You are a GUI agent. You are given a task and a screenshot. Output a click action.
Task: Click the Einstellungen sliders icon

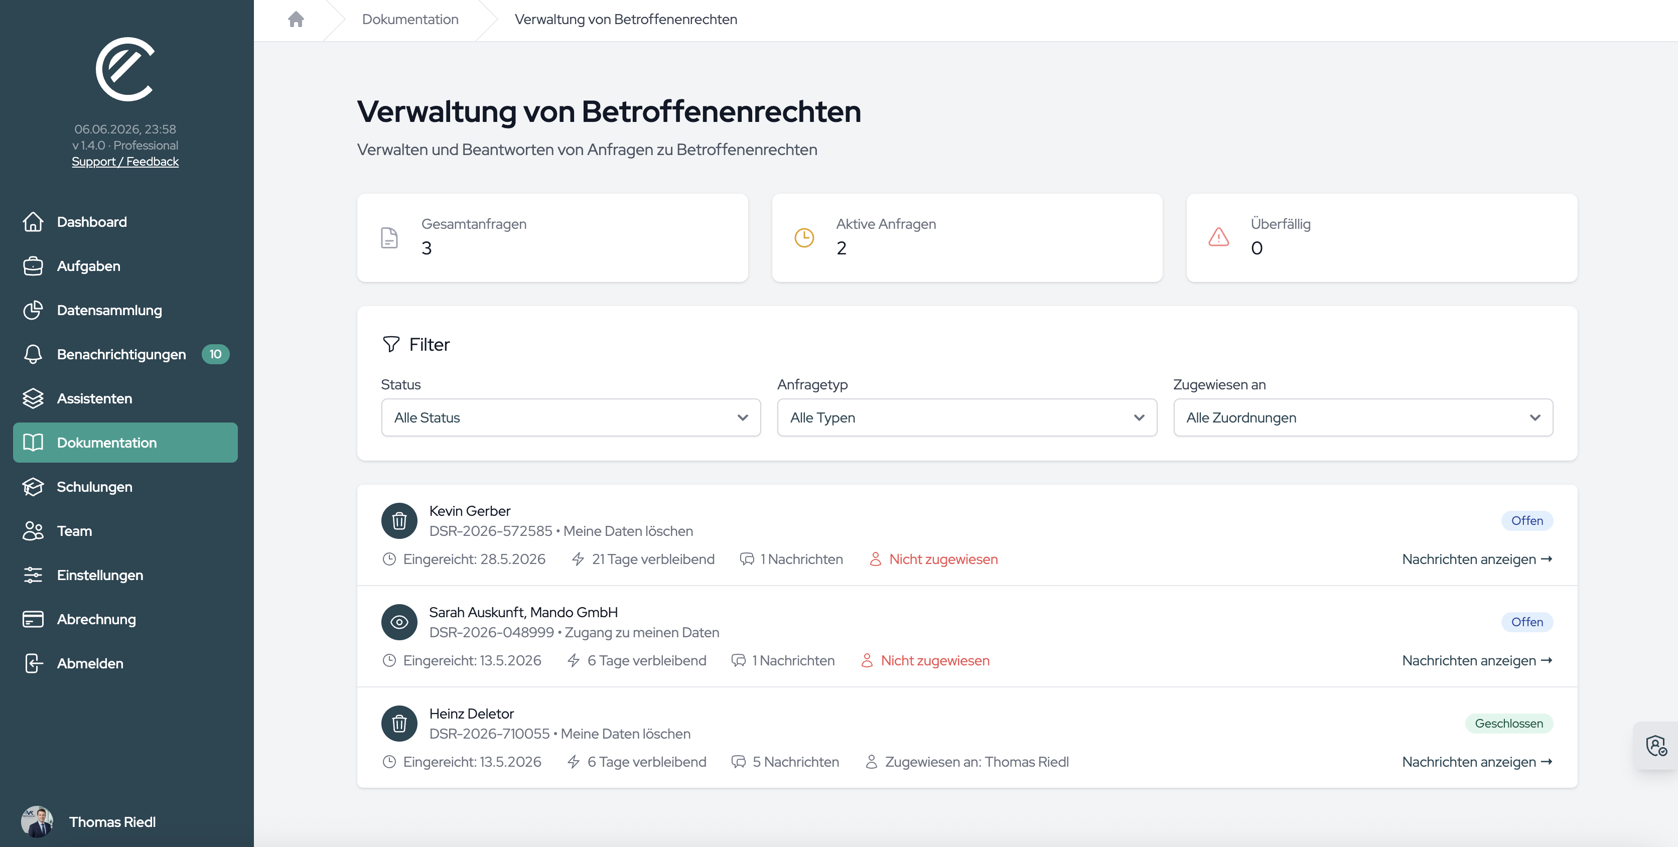pyautogui.click(x=33, y=575)
